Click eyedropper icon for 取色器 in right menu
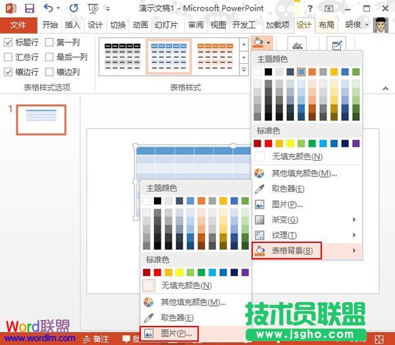This screenshot has height=345, width=395. pyautogui.click(x=259, y=189)
